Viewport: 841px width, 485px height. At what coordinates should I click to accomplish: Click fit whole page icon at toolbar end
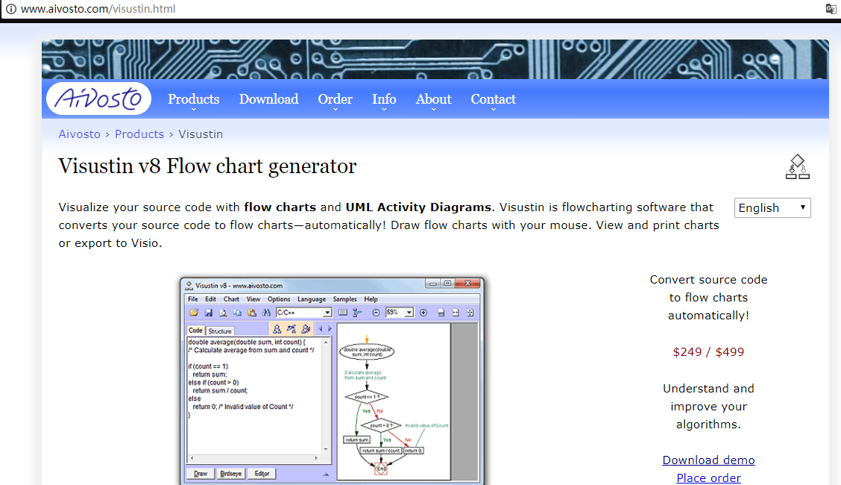pyautogui.click(x=470, y=313)
